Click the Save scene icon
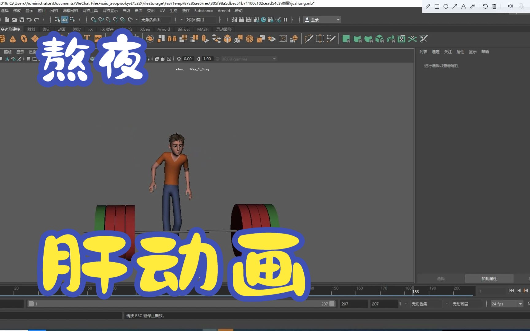The width and height of the screenshot is (530, 331). click(22, 19)
